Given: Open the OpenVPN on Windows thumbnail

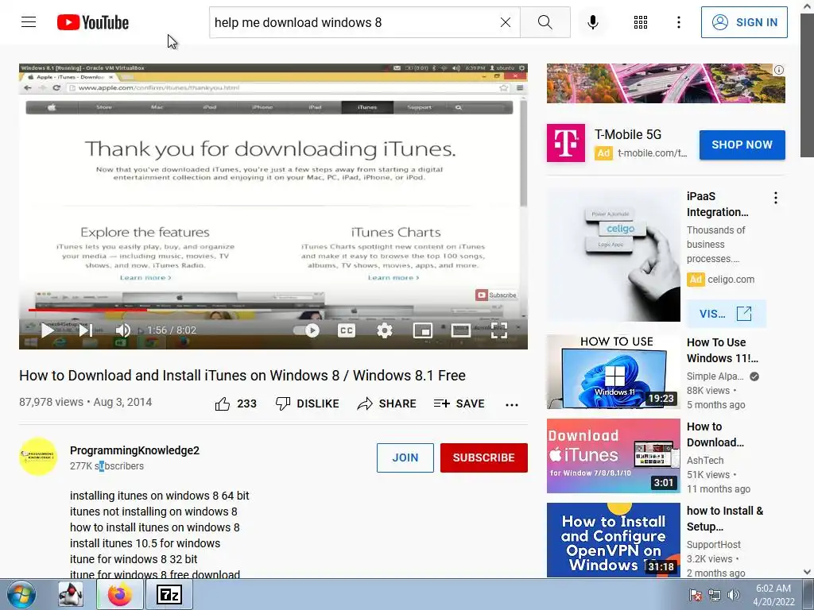Looking at the screenshot, I should pos(613,539).
